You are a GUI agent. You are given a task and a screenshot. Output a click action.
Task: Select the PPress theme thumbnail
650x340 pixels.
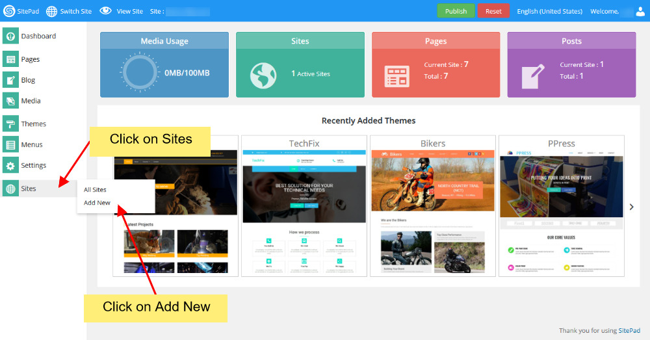click(x=562, y=212)
